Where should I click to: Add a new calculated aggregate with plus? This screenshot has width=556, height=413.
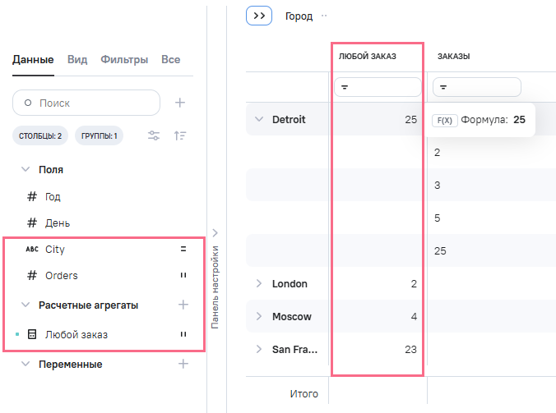(x=183, y=305)
